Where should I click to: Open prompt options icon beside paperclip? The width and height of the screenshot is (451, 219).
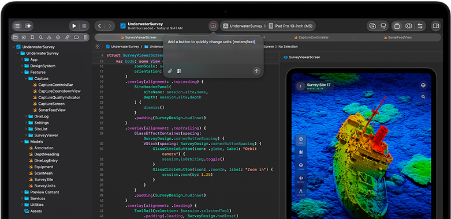coord(179,71)
